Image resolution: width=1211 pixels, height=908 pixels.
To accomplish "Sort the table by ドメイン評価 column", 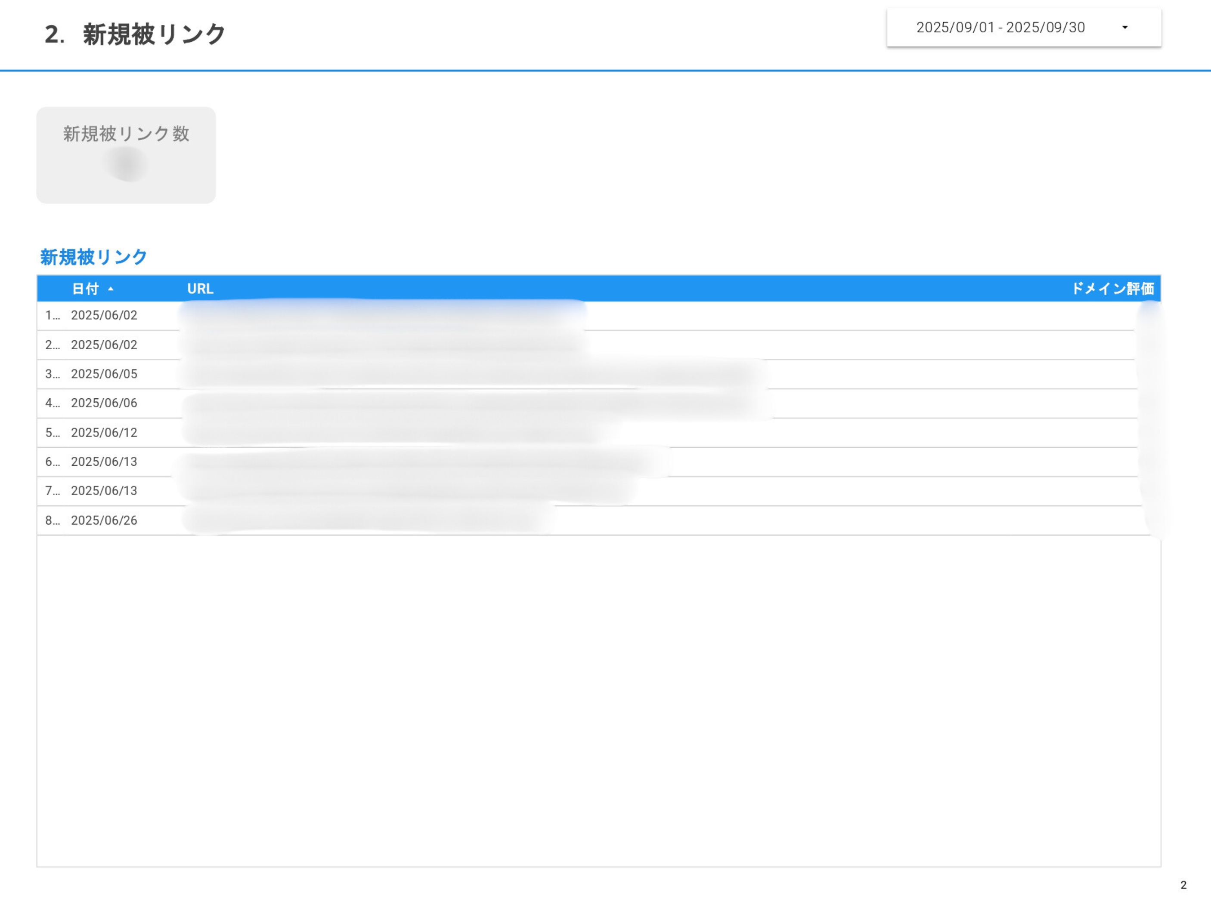I will (1114, 289).
